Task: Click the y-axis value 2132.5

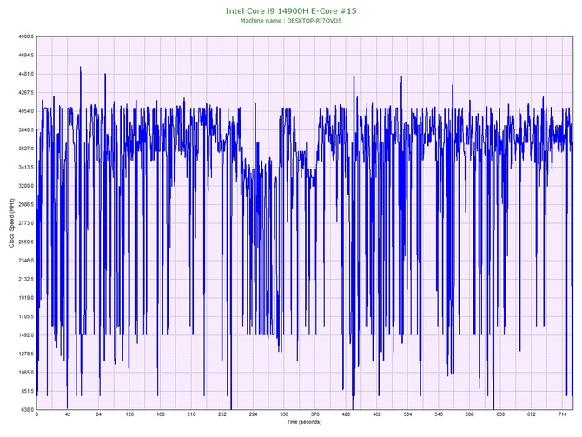Action: click(26, 279)
